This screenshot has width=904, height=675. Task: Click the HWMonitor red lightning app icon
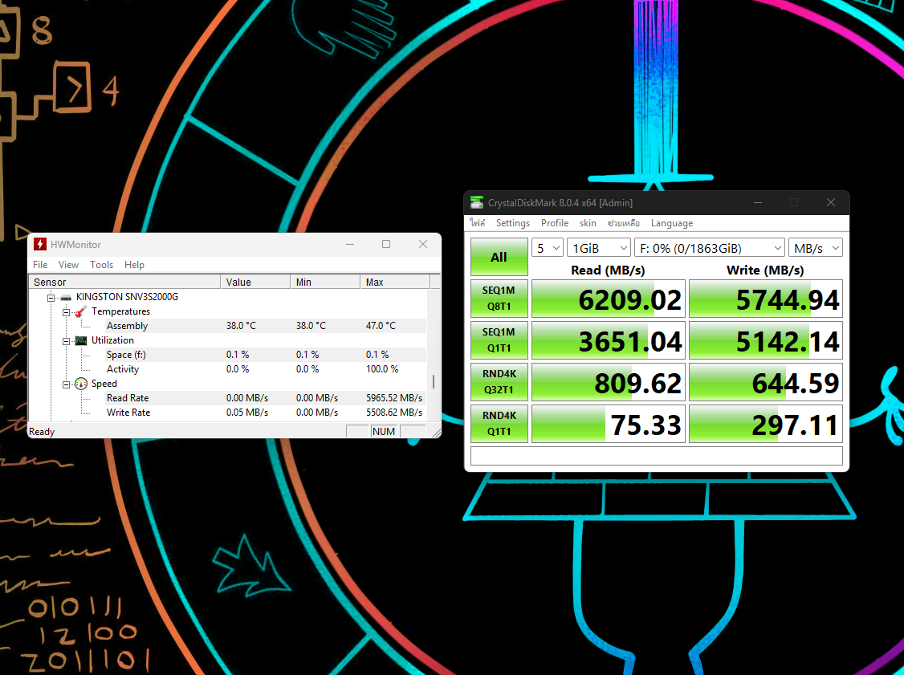pos(40,245)
